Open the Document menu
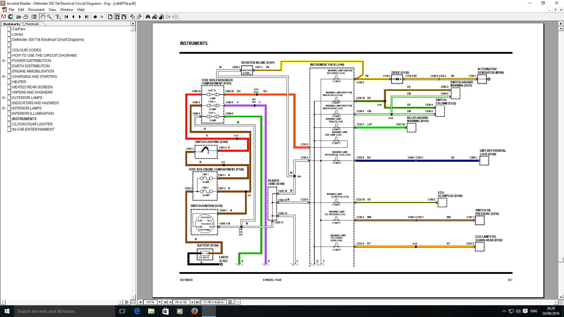The width and height of the screenshot is (564, 317). coord(36,10)
